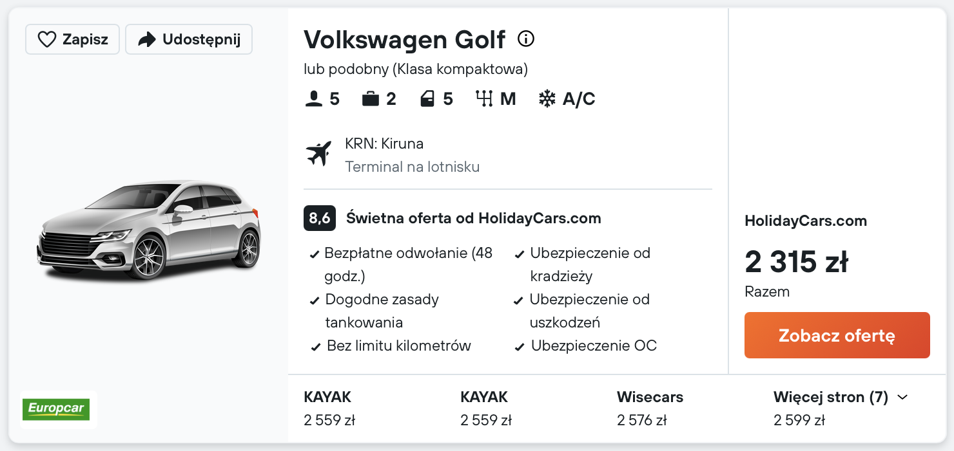Screen dimensions: 954x451
Task: Select the first KAYAK 2 559 zł offer
Action: 329,409
